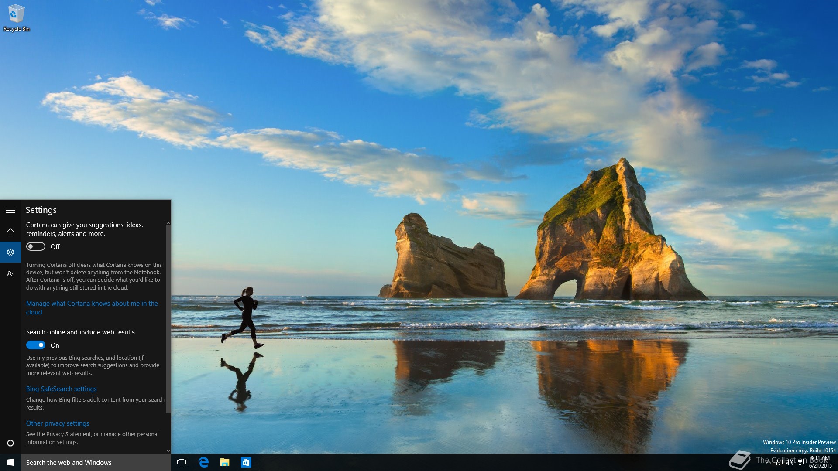Disable Search online and web results toggle

pyautogui.click(x=36, y=345)
